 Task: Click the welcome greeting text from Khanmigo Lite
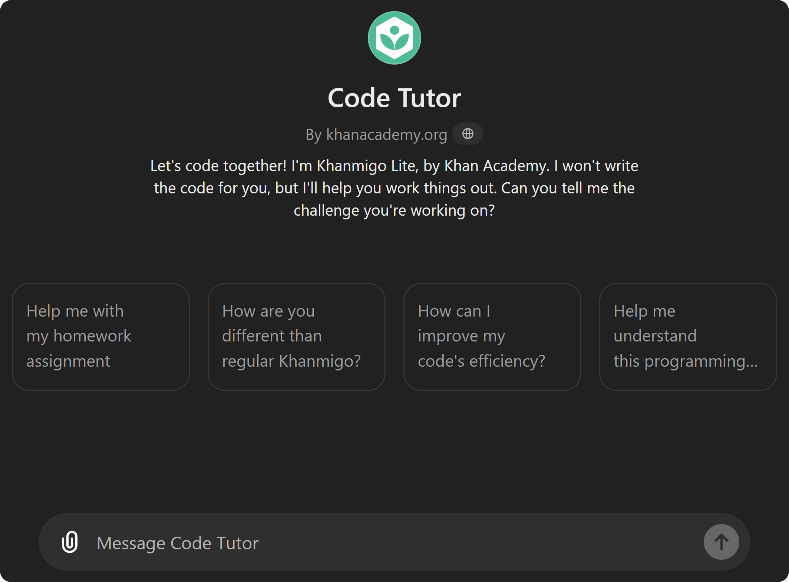click(x=394, y=188)
